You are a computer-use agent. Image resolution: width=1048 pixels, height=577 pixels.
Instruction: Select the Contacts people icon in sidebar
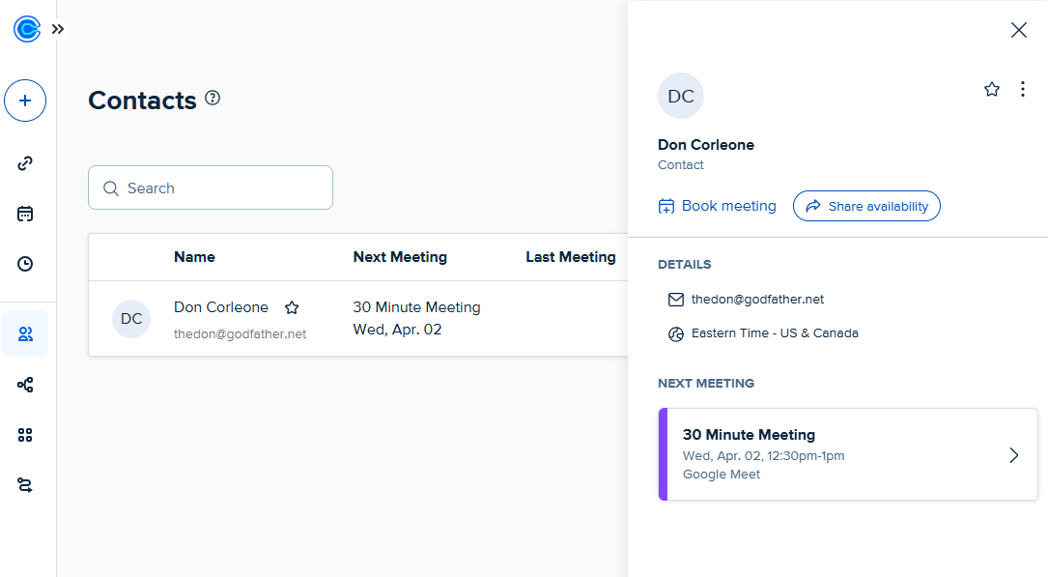(25, 333)
